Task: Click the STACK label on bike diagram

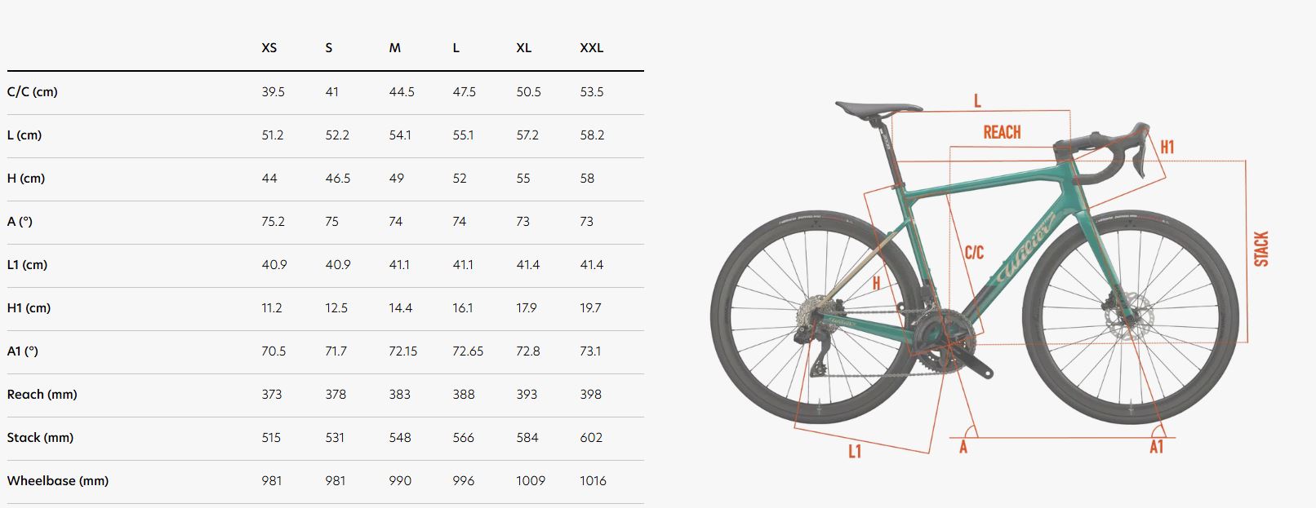Action: click(1261, 249)
